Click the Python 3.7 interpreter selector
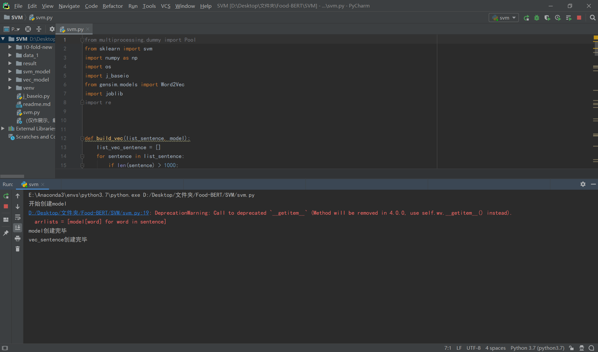 coord(537,348)
